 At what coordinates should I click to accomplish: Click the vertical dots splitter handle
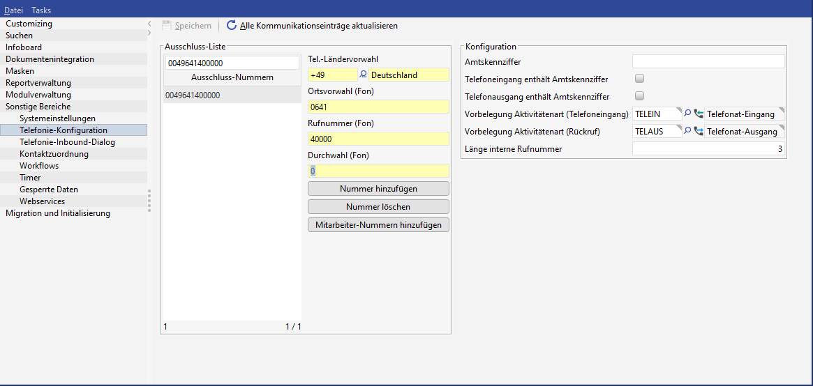(x=149, y=199)
